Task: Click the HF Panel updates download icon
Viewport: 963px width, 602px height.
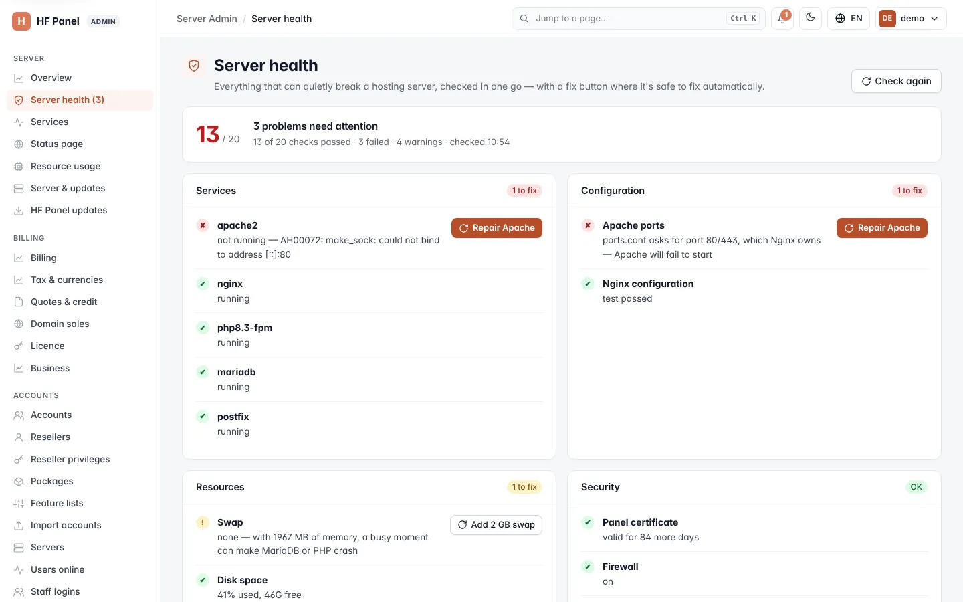Action: pyautogui.click(x=19, y=210)
